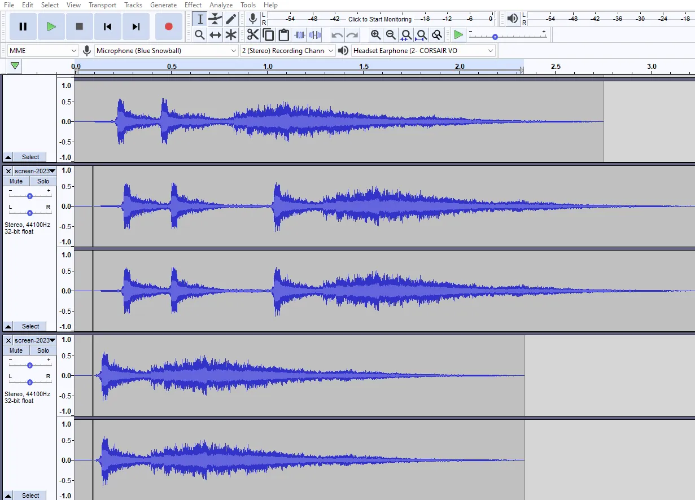
Task: Mute the first screen-2023 track
Action: coord(15,181)
